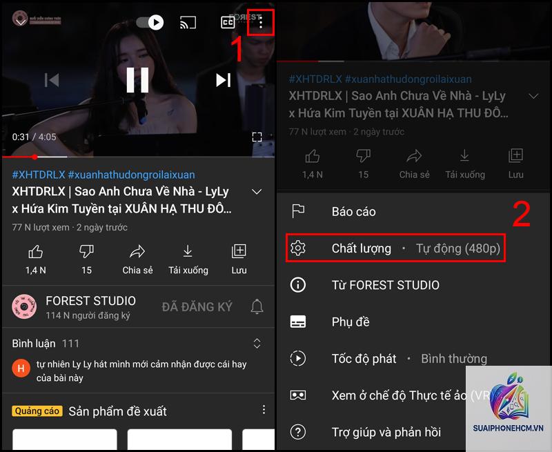Tap the subtitles icon beside Phụ đề
Screen dimensions: 552x452
pos(298,322)
